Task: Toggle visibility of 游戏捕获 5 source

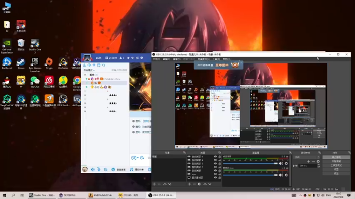Action: click(215, 157)
